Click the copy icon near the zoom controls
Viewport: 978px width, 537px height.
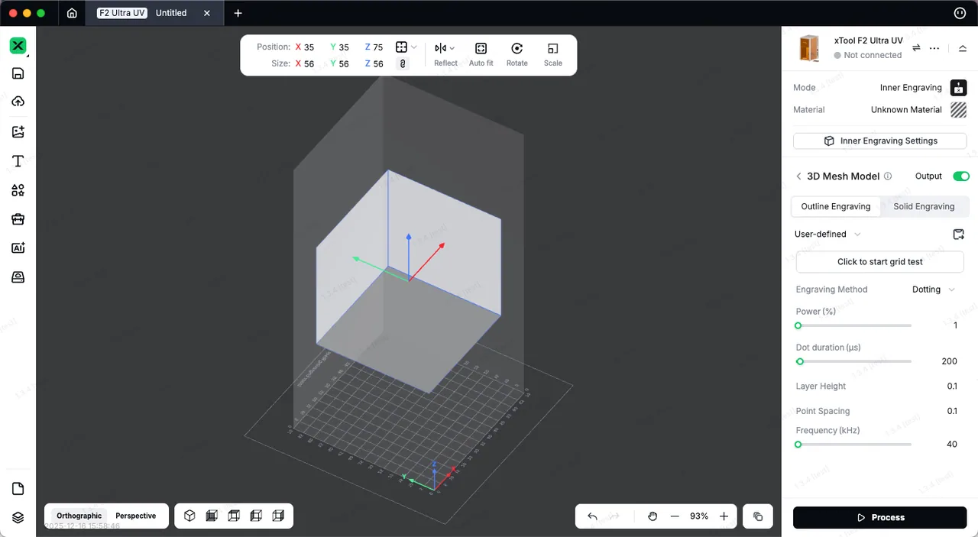click(x=758, y=516)
